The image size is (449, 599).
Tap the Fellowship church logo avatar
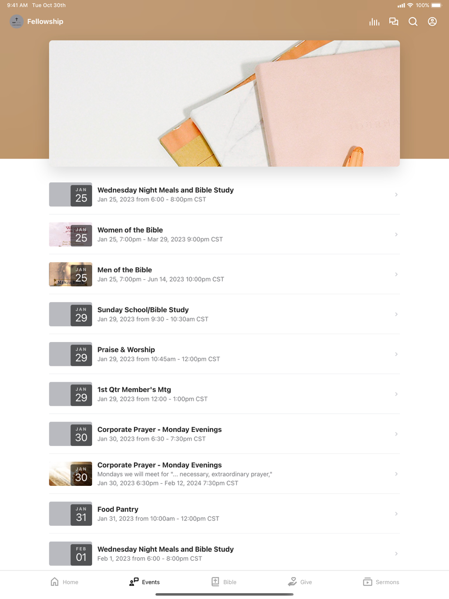pyautogui.click(x=17, y=22)
